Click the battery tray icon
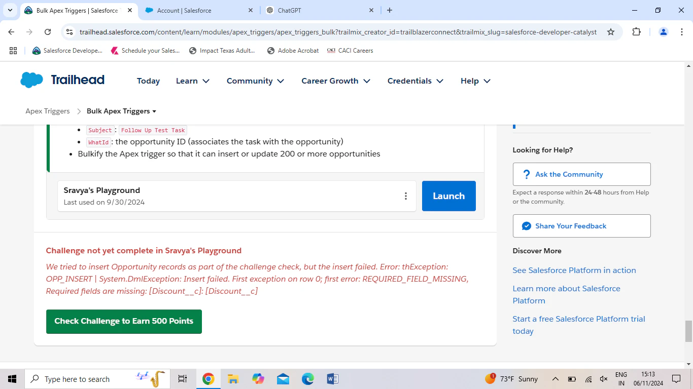 pyautogui.click(x=572, y=379)
